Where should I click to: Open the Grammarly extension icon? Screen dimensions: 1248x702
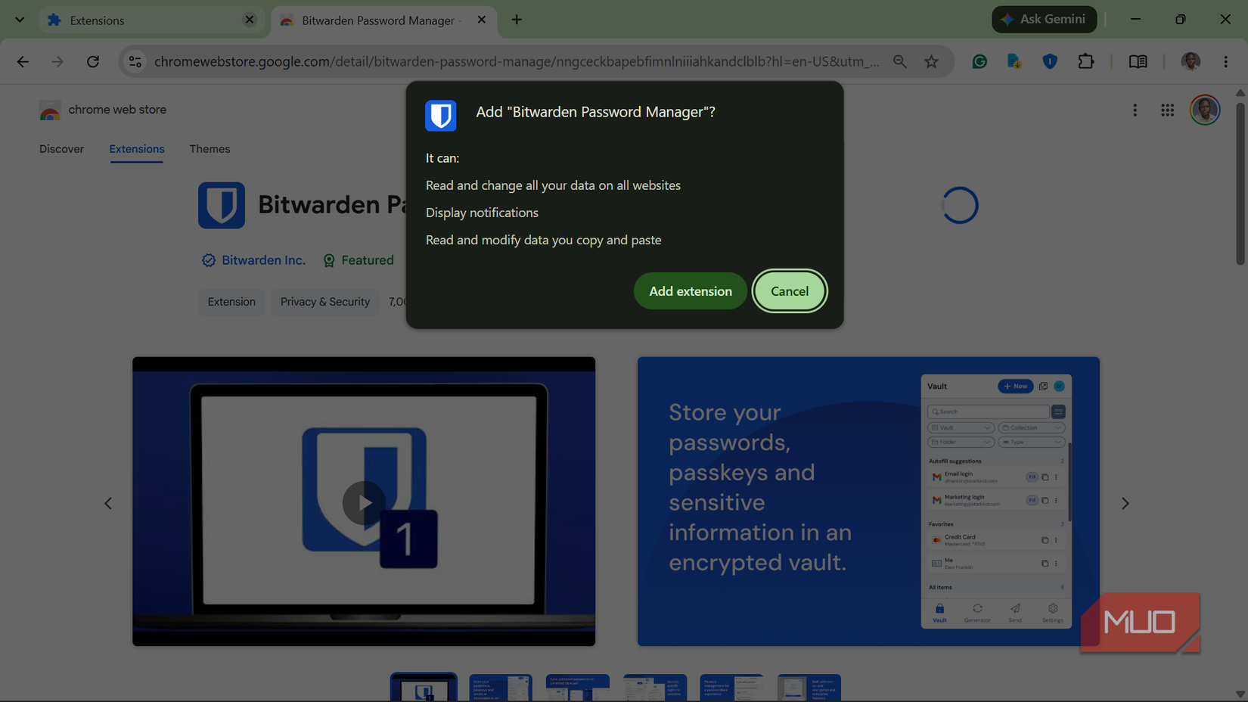pyautogui.click(x=979, y=61)
